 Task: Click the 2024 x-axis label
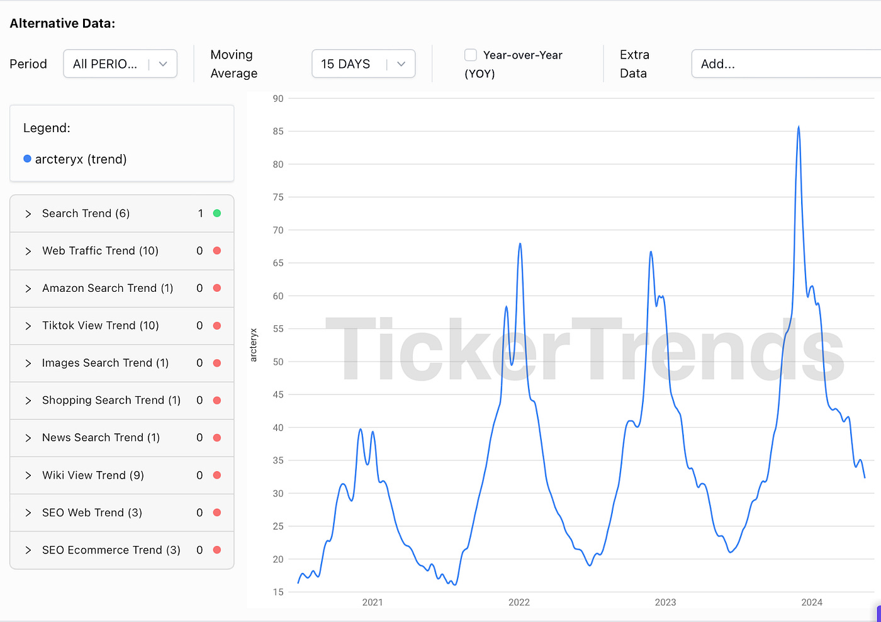[x=812, y=603]
